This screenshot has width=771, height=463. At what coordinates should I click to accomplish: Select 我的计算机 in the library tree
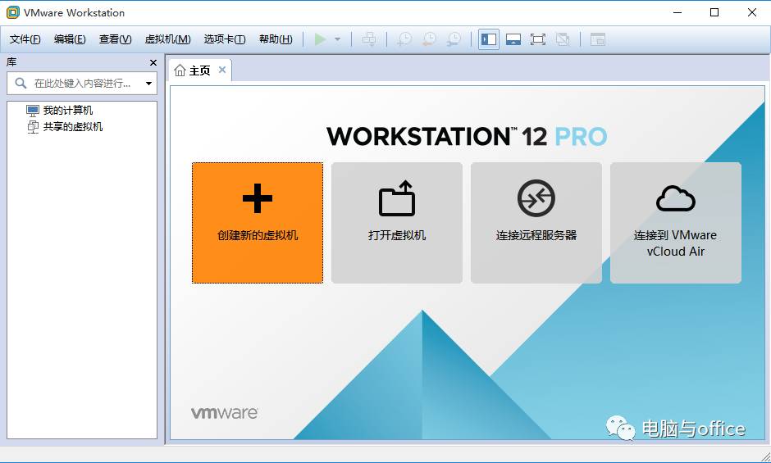[60, 110]
